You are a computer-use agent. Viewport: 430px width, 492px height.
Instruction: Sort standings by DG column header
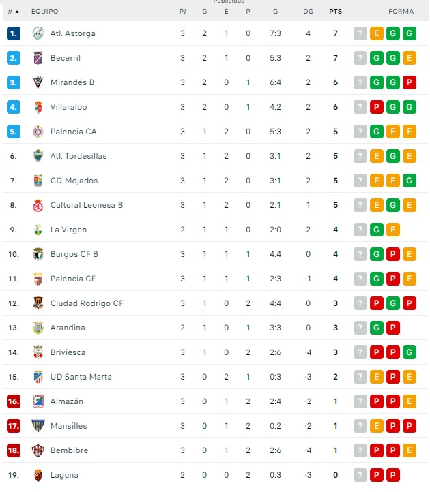308,12
